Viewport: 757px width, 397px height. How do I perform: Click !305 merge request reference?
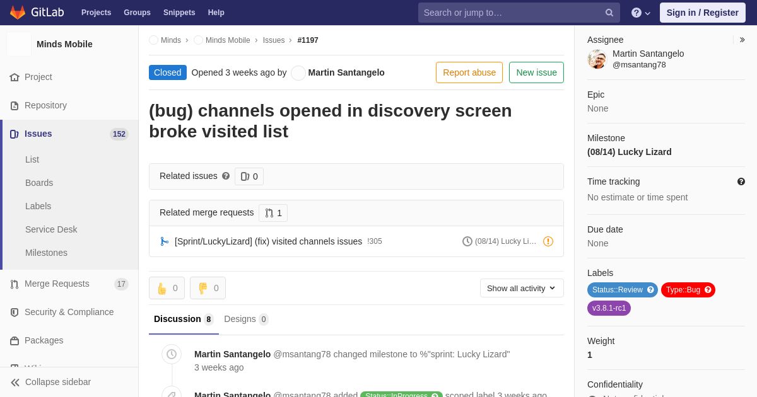pos(375,241)
